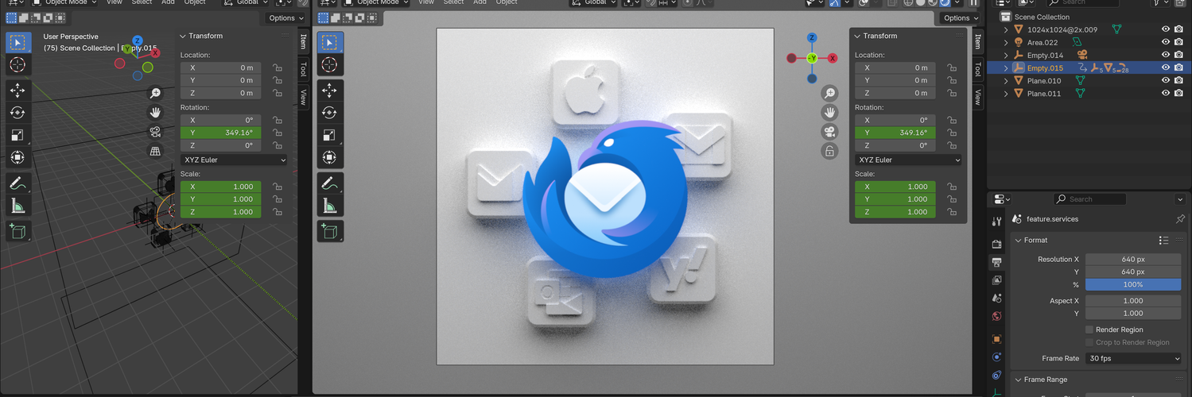The image size is (1192, 397).
Task: Select the Rotate tool in render viewport
Action: click(x=330, y=113)
